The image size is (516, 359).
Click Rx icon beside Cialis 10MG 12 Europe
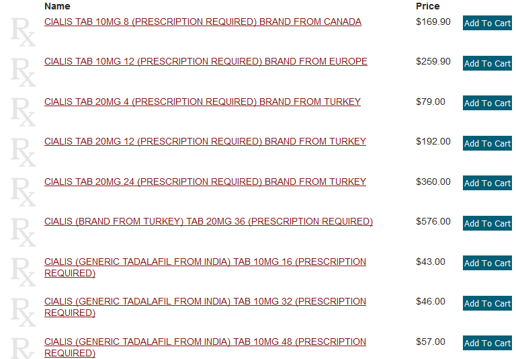24,72
